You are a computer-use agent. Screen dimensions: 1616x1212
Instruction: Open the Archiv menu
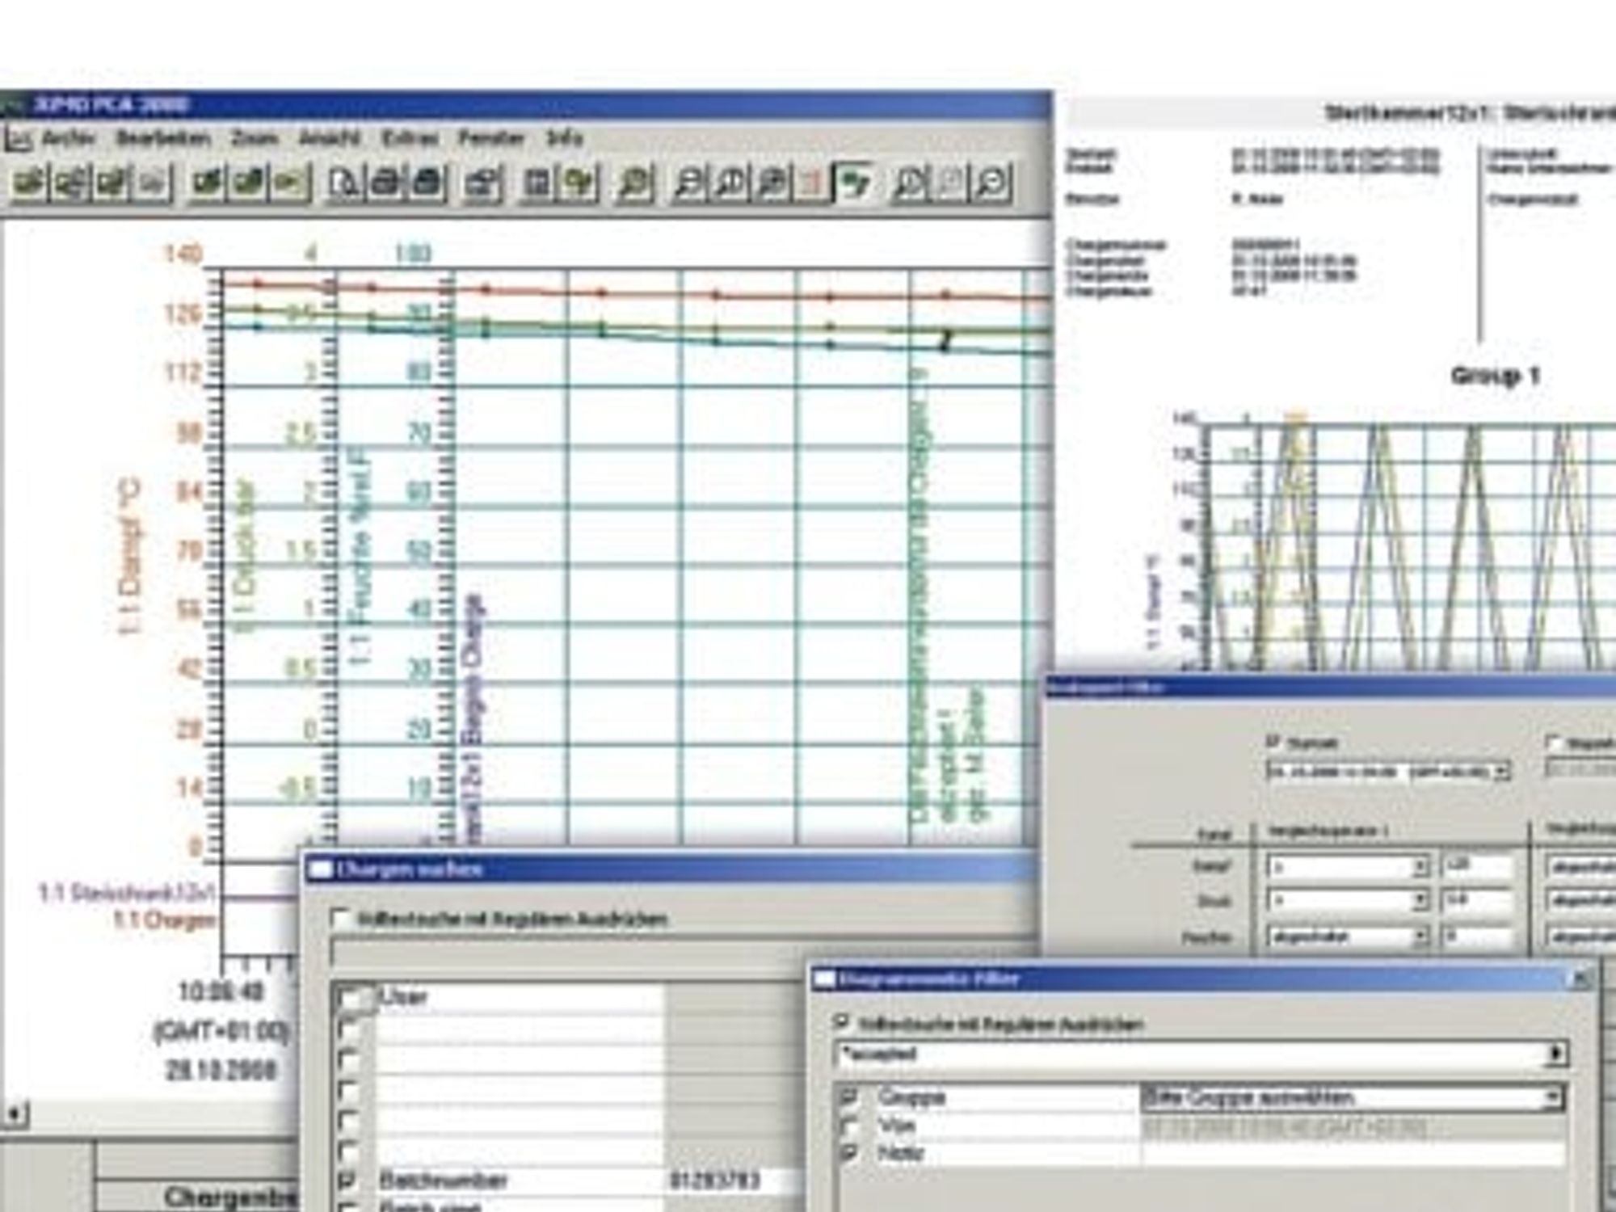coord(68,138)
